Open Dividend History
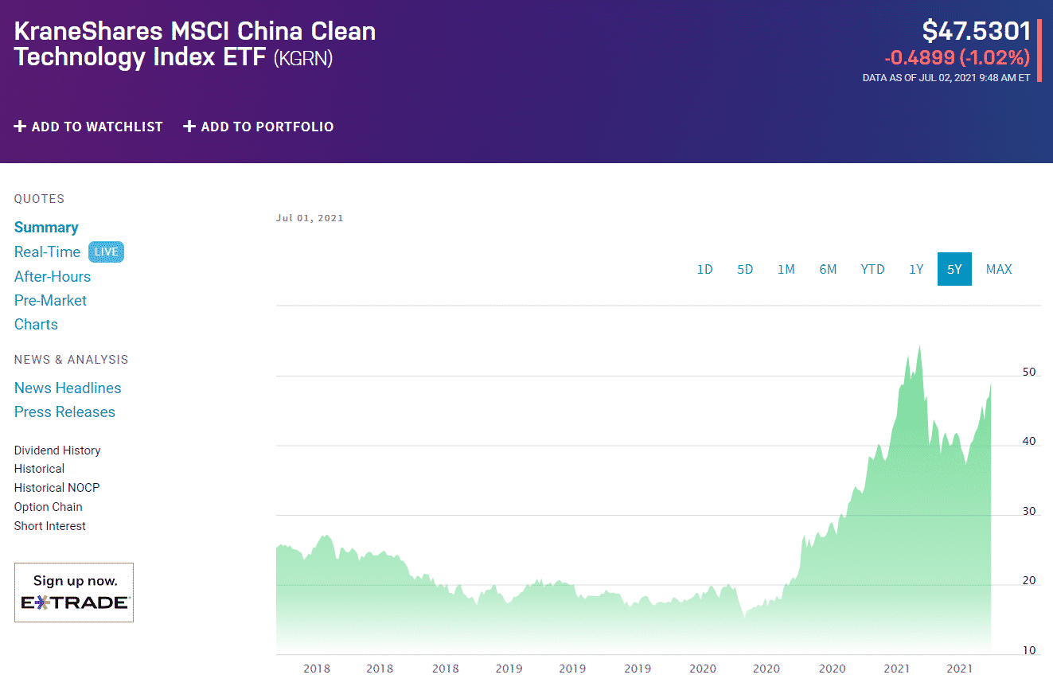This screenshot has width=1053, height=698. [x=57, y=450]
